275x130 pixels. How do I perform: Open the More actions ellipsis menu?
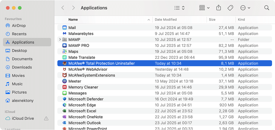point(245,8)
